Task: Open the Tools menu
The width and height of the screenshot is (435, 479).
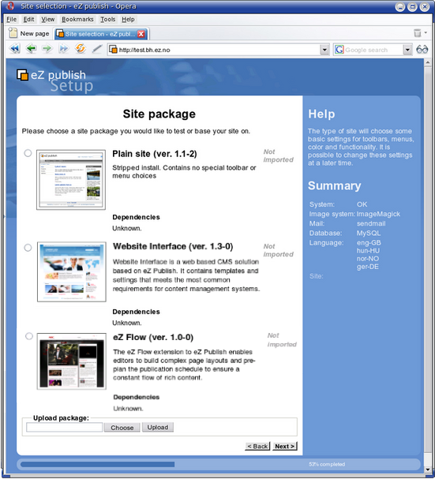Action: point(108,19)
